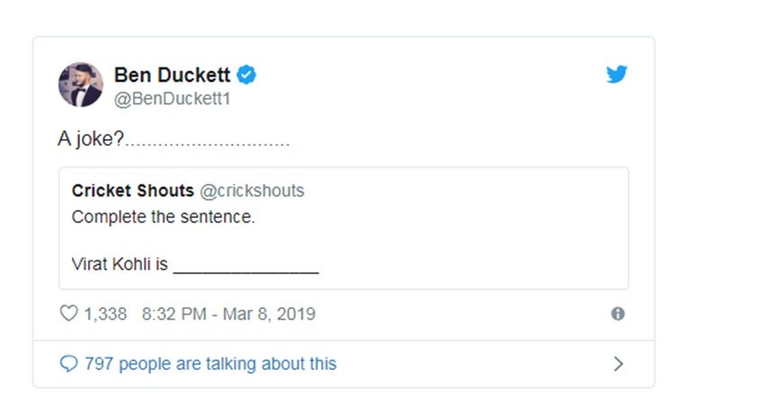Click the 1,338 likes count
The height and width of the screenshot is (406, 764).
[105, 314]
